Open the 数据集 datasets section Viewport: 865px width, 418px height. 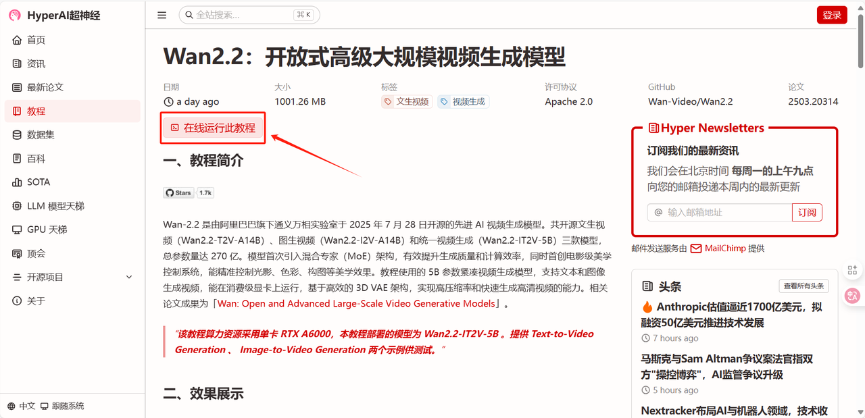[41, 134]
